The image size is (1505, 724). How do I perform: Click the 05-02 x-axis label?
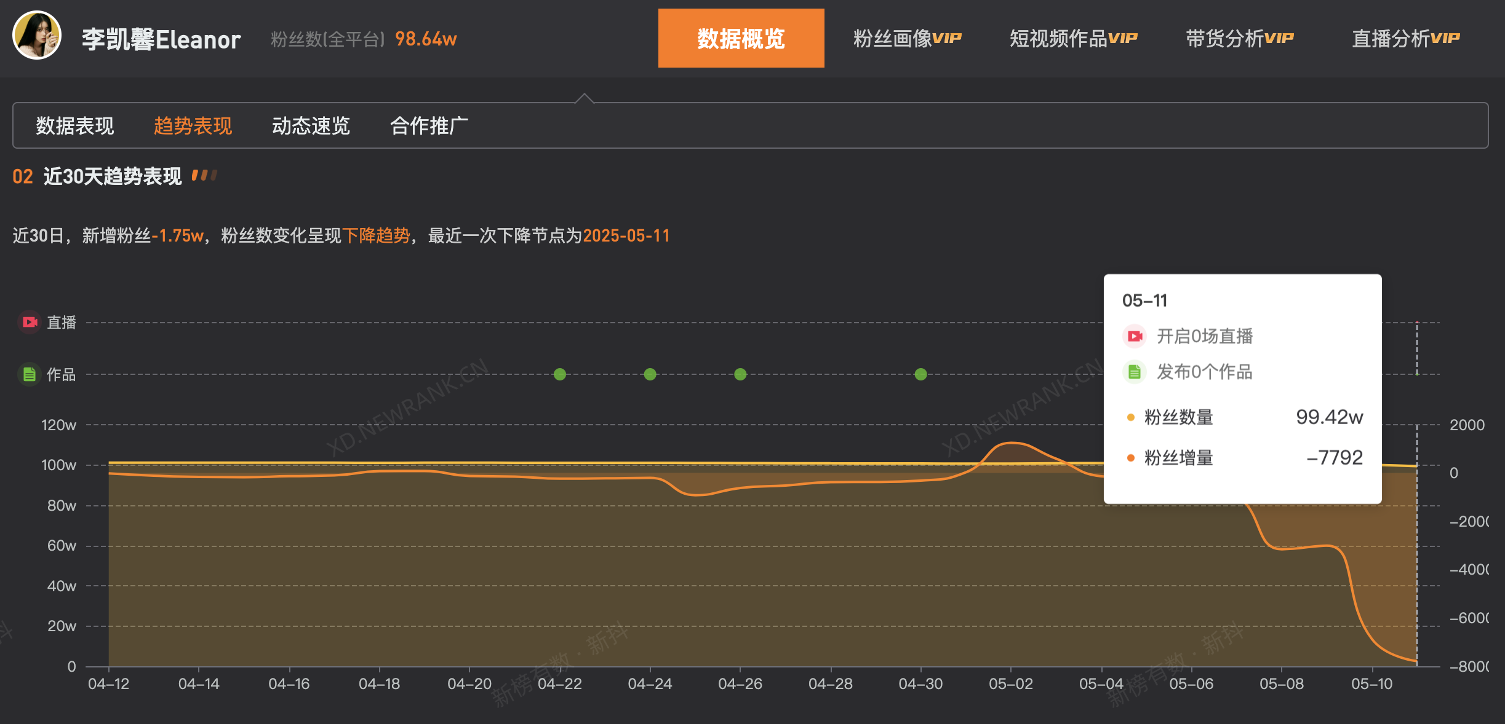pyautogui.click(x=1010, y=684)
